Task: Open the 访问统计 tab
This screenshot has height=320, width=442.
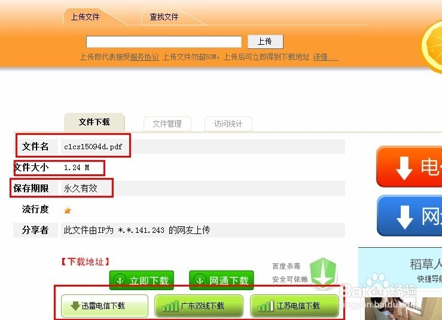Action: click(228, 124)
